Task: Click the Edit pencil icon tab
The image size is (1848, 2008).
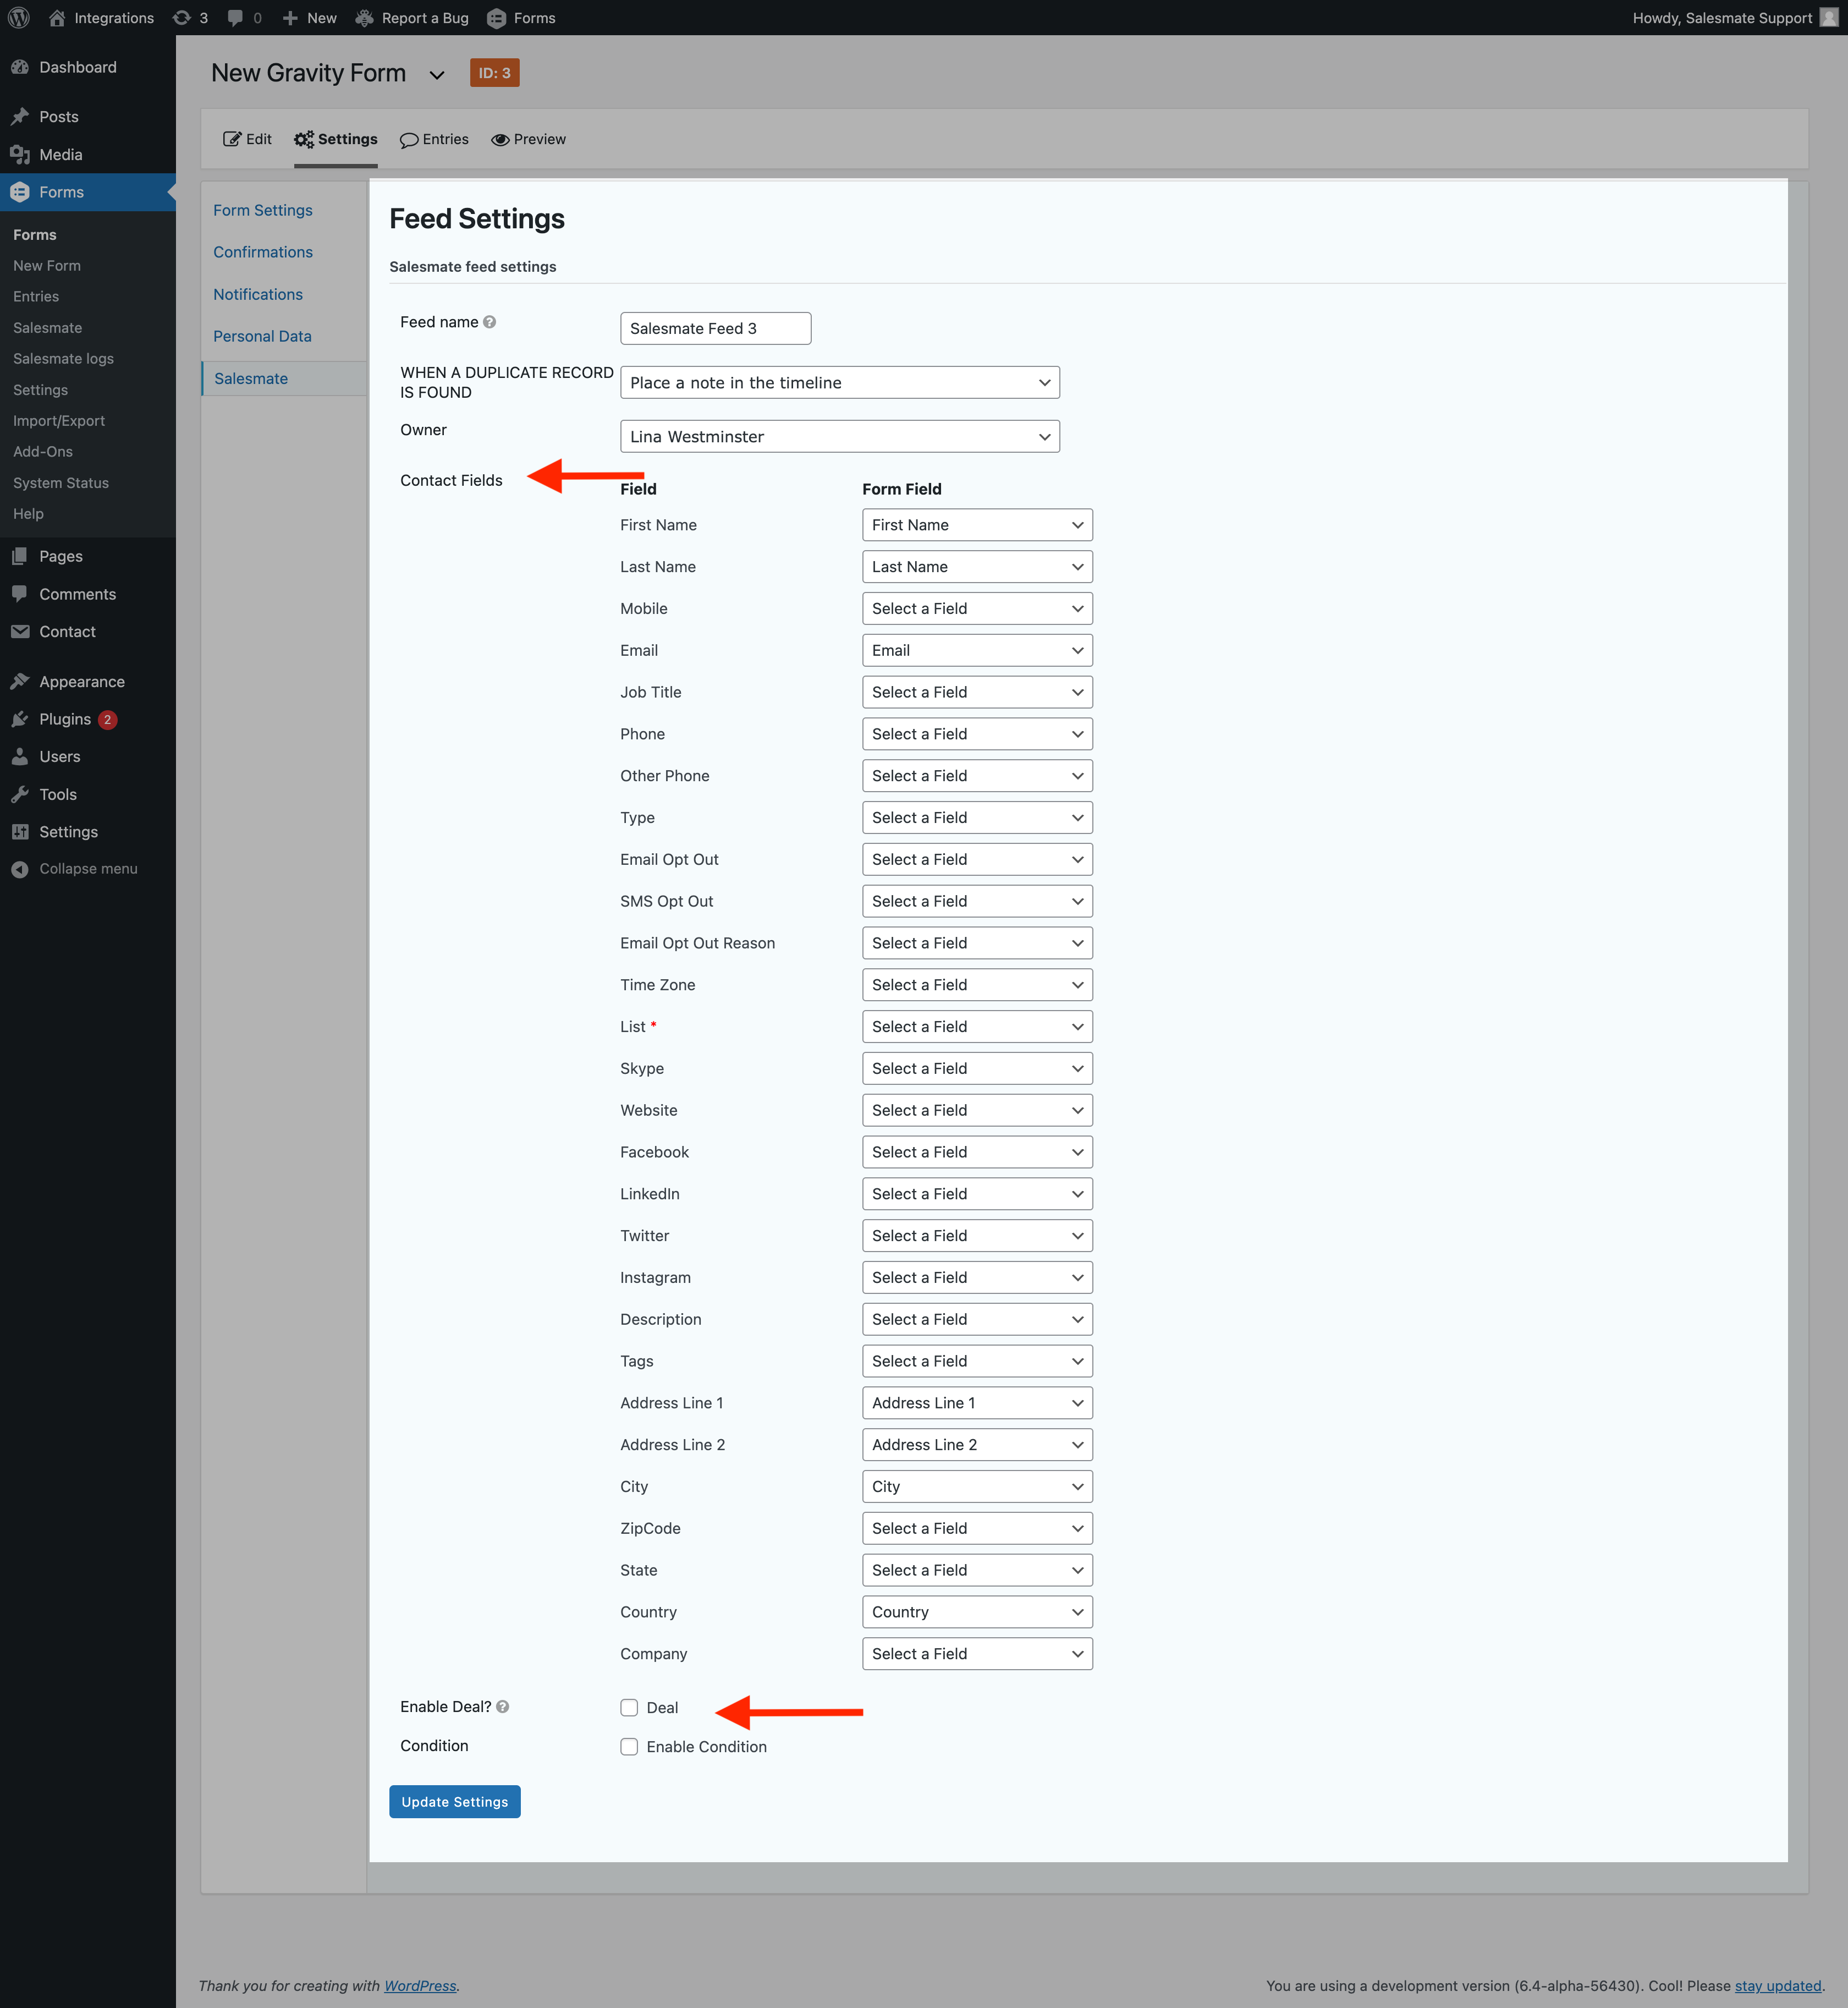Action: pyautogui.click(x=232, y=139)
